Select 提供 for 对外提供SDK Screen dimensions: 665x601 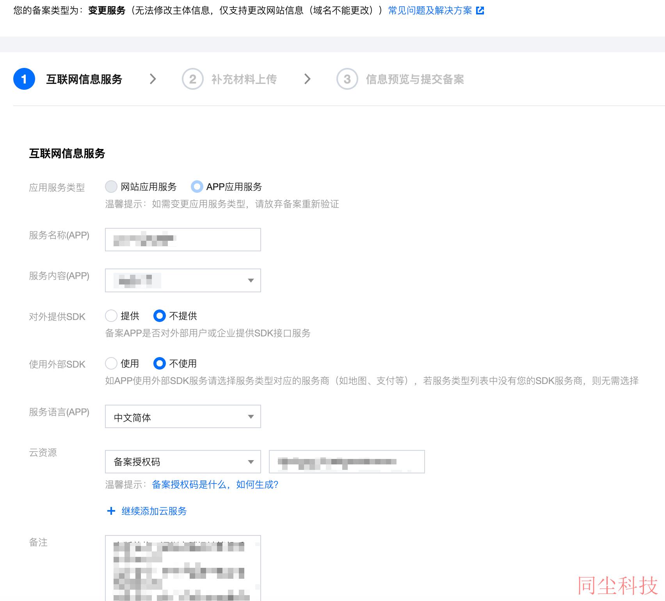(111, 316)
